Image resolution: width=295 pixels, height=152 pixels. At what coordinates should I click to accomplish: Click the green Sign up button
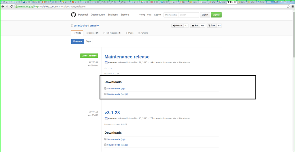click(216, 15)
